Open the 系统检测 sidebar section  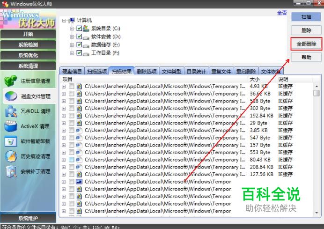[x=28, y=44]
